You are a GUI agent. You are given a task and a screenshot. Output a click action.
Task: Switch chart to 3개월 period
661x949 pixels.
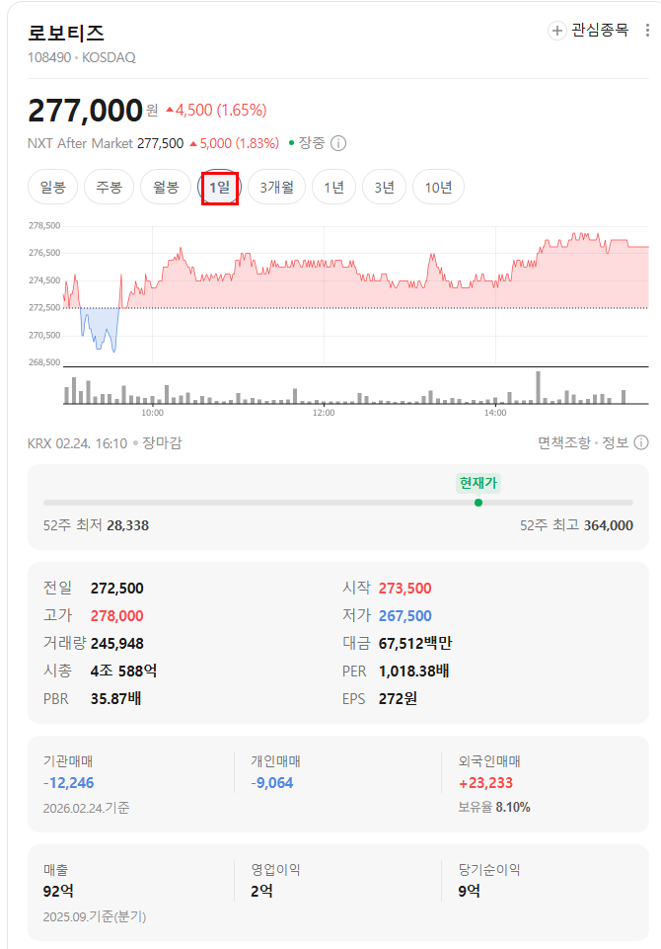277,188
